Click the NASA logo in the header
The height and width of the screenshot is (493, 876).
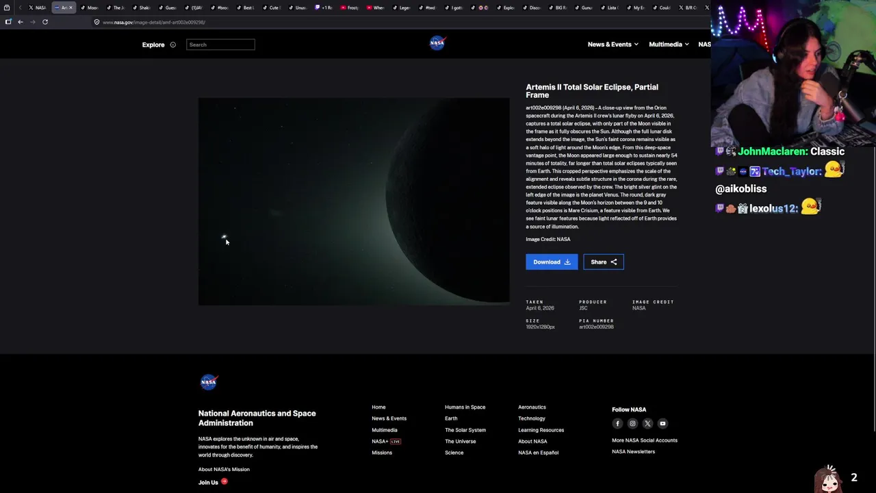pos(437,43)
